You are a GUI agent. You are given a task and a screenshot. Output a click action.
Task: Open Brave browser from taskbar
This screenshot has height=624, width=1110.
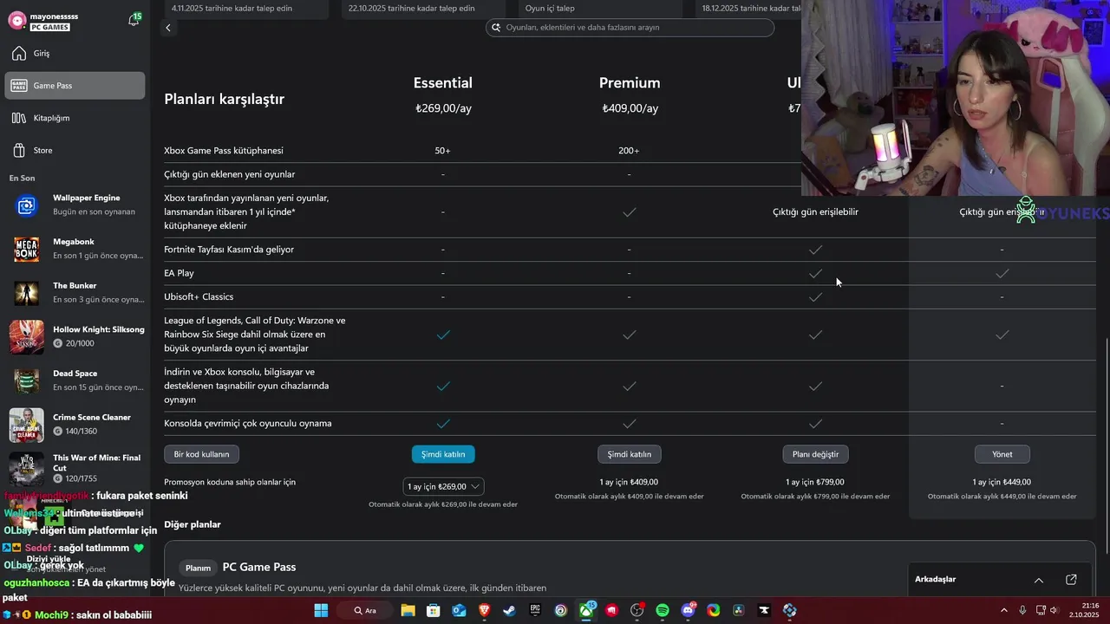tap(484, 610)
